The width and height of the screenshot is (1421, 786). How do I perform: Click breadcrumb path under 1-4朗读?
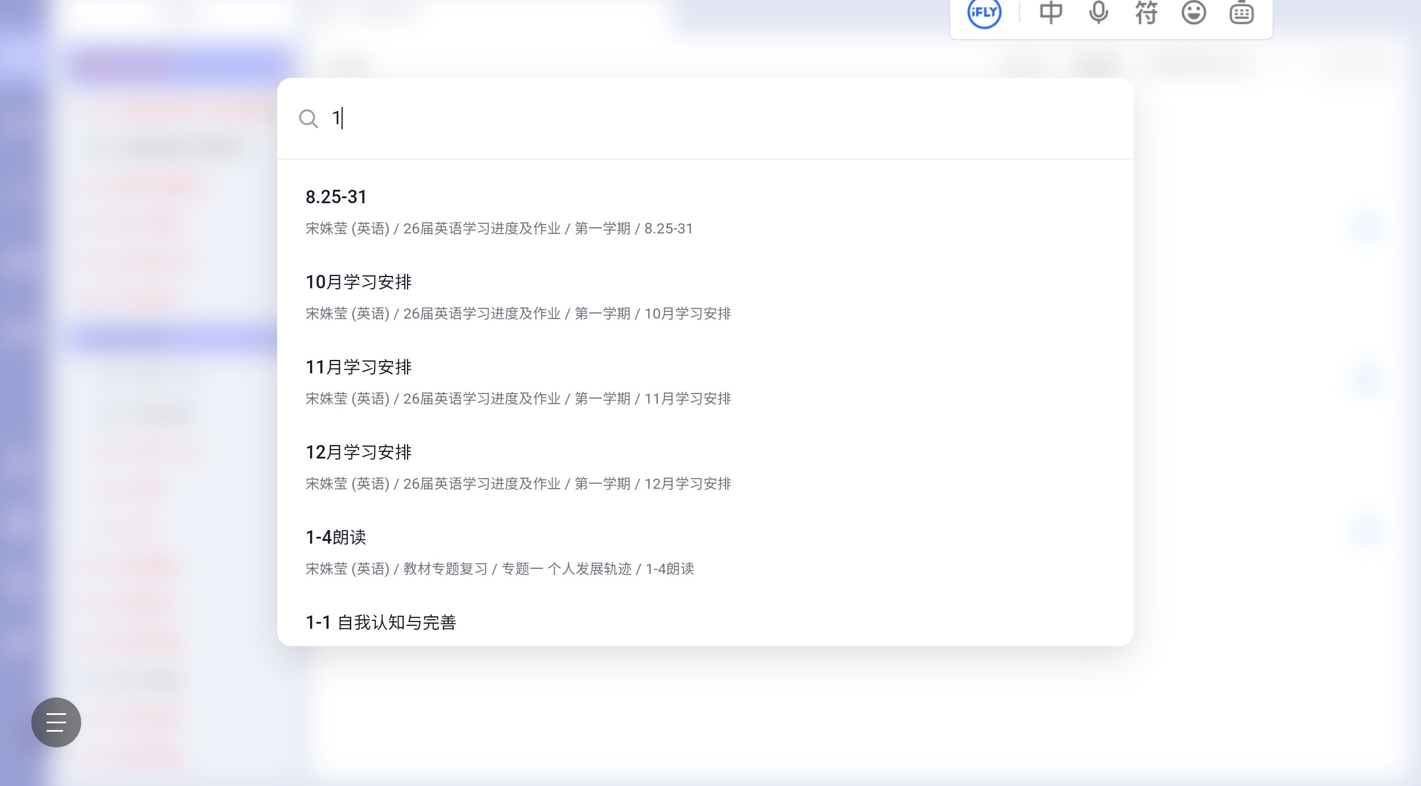499,569
